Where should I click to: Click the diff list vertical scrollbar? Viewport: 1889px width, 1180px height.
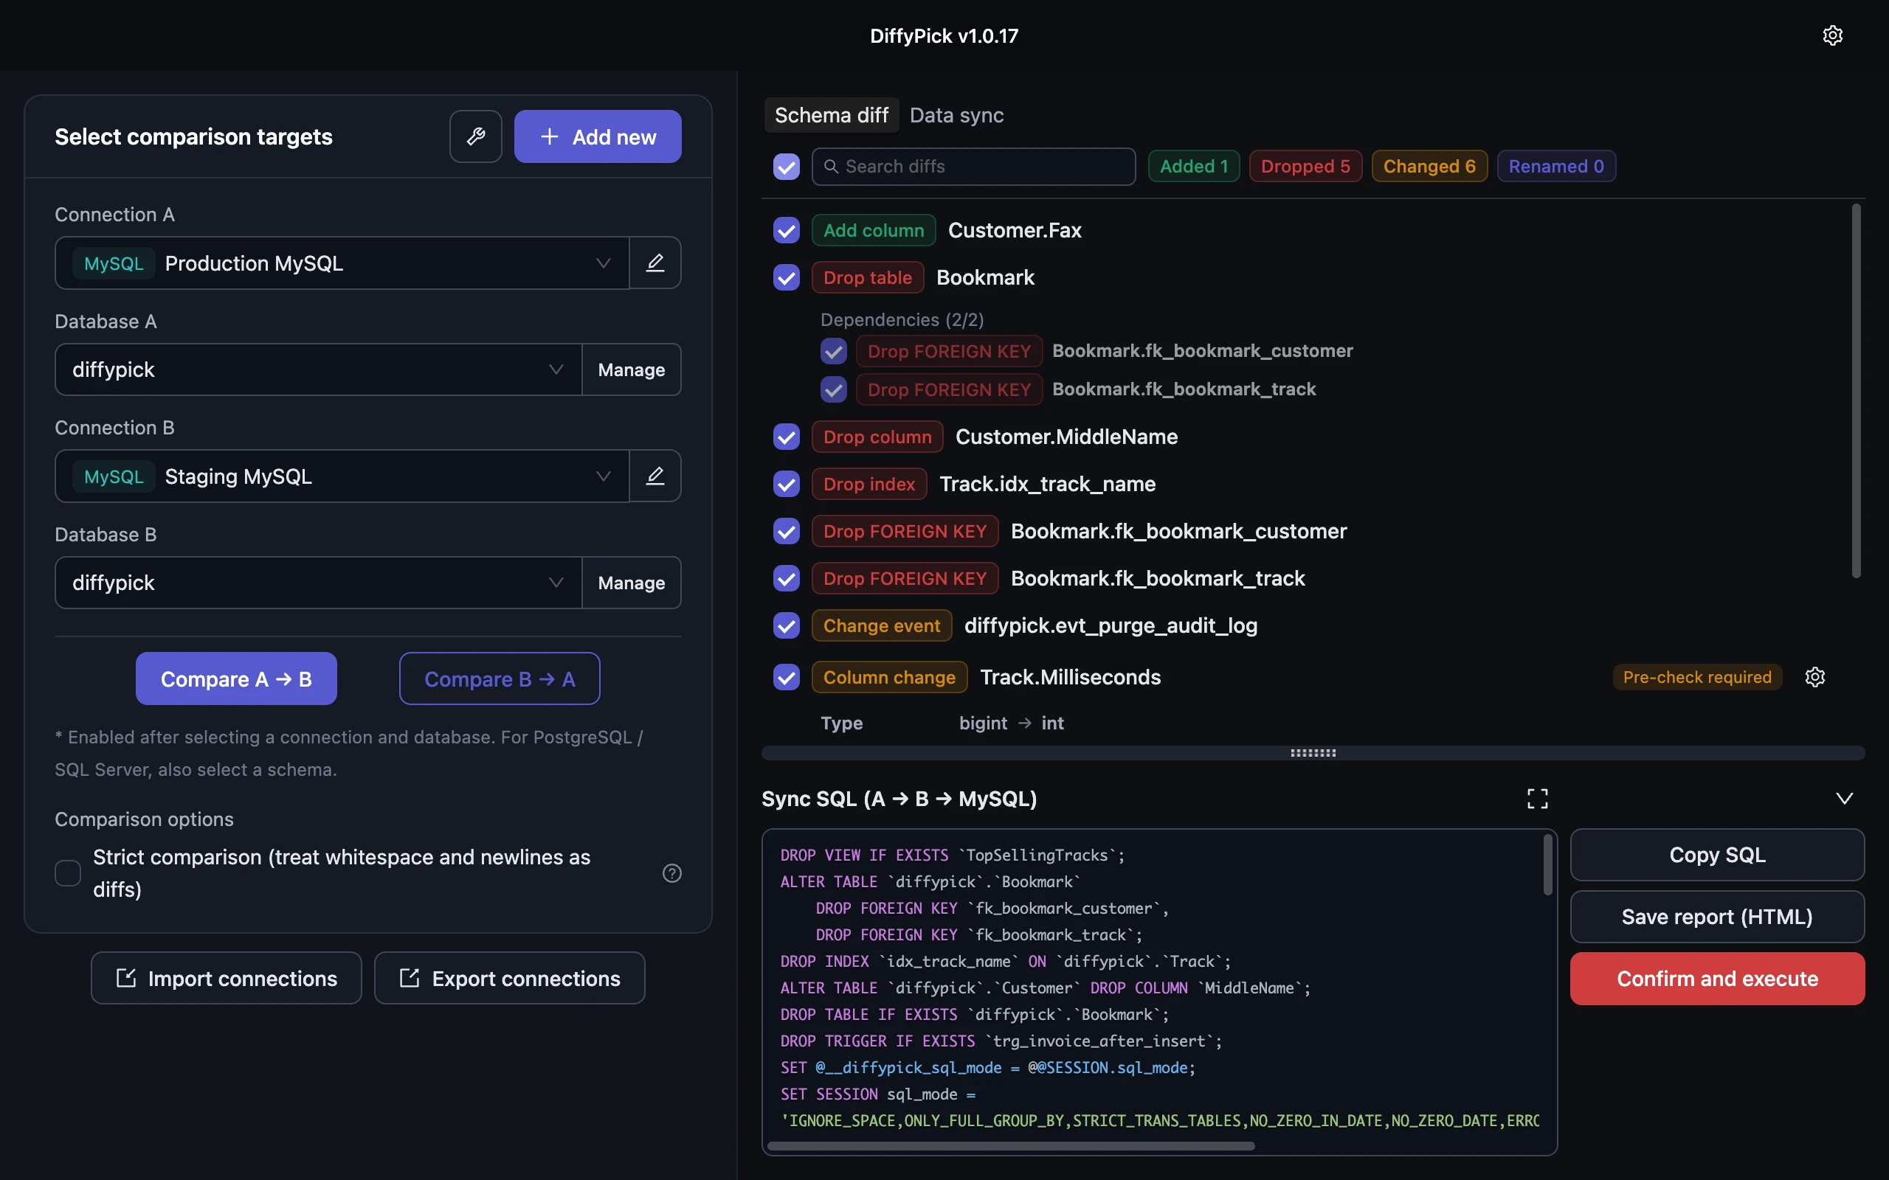1857,390
